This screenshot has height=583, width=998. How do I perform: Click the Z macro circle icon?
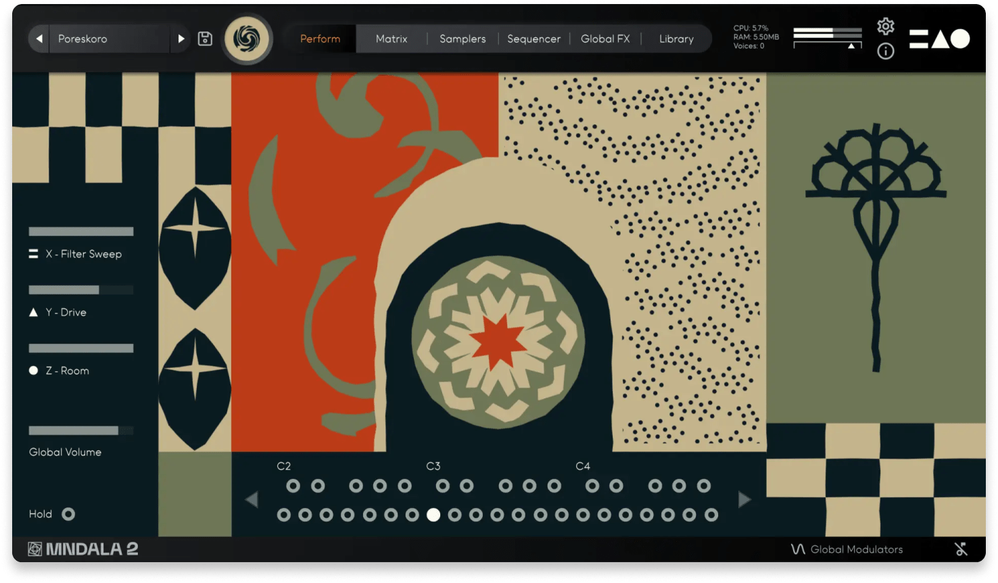(33, 370)
